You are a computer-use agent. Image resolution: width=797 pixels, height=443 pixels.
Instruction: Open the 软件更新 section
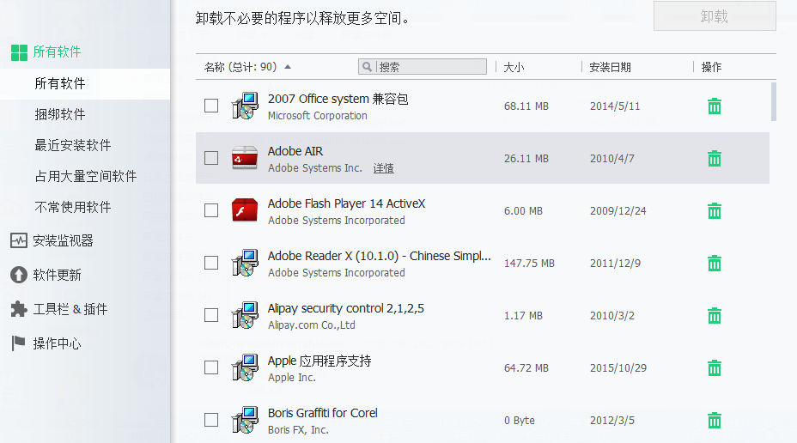(57, 276)
